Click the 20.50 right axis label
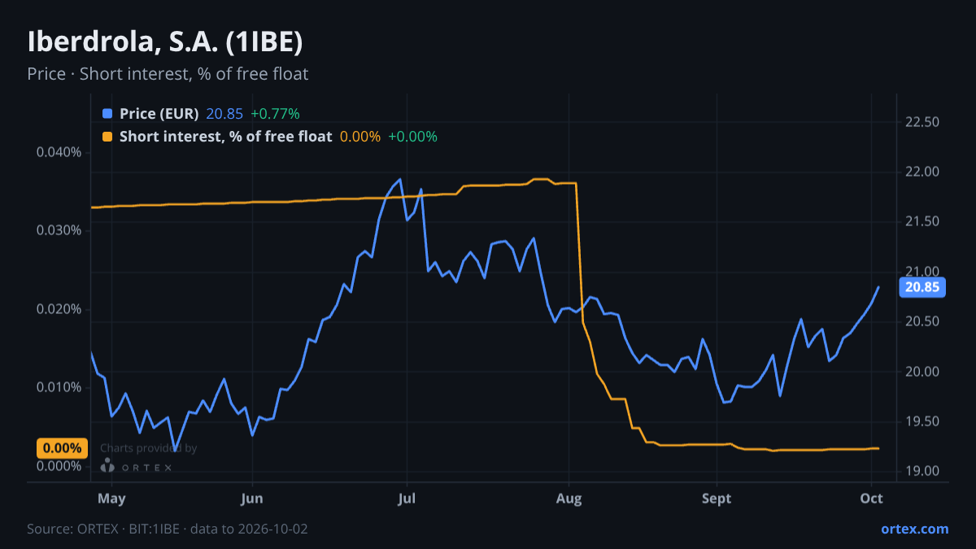Screen dimensions: 976x549 (x=922, y=322)
